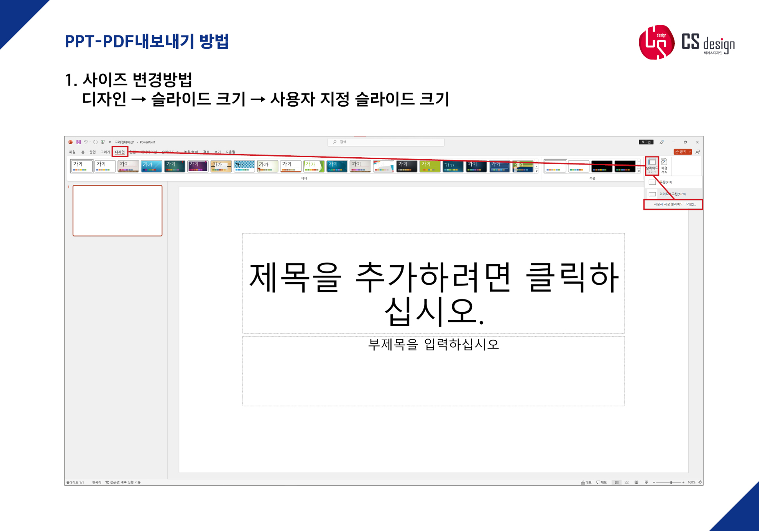Click the fit slide to window icon
Screen dimensions: 759x531
click(700, 482)
